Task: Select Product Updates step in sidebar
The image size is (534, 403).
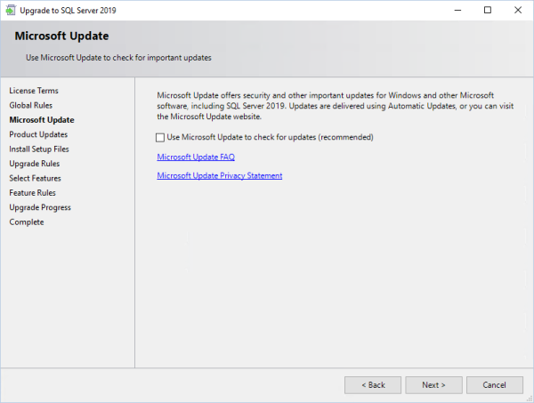Action: coord(38,134)
